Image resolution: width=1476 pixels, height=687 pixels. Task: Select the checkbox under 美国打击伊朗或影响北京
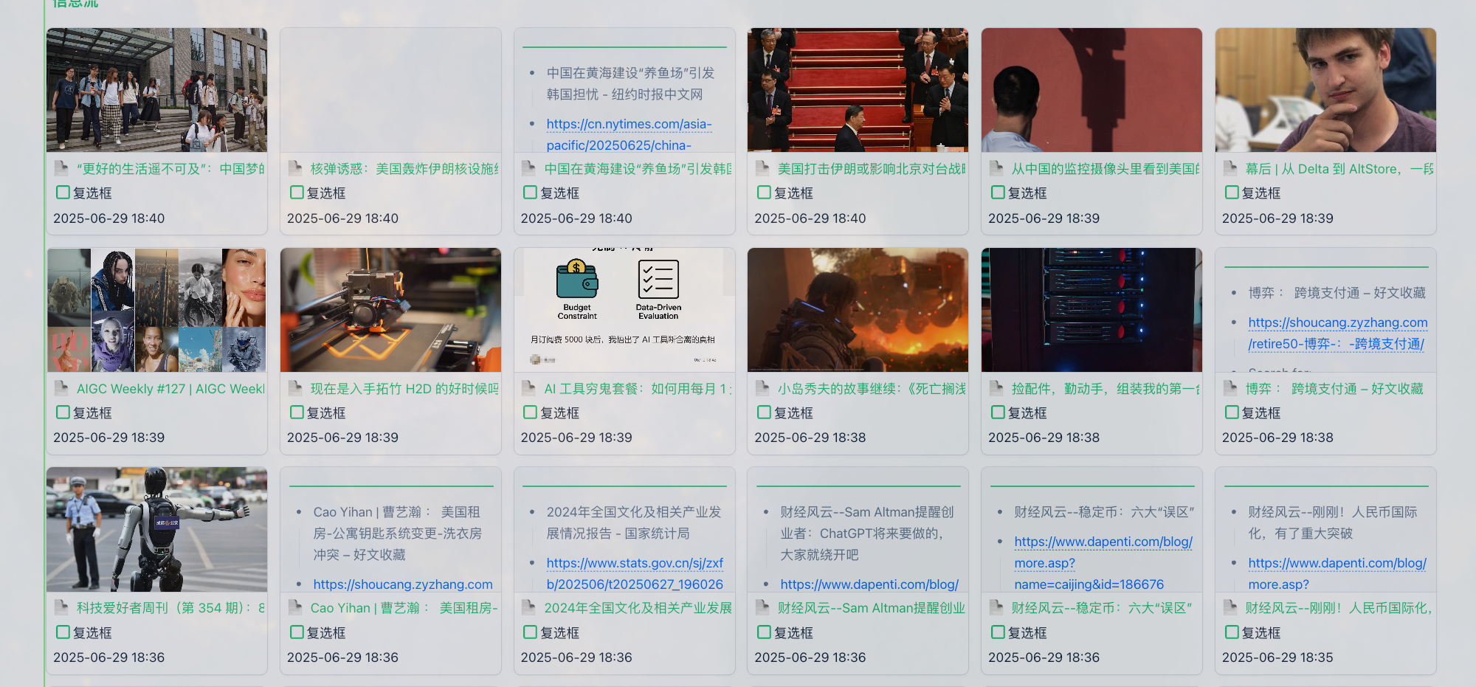tap(765, 193)
